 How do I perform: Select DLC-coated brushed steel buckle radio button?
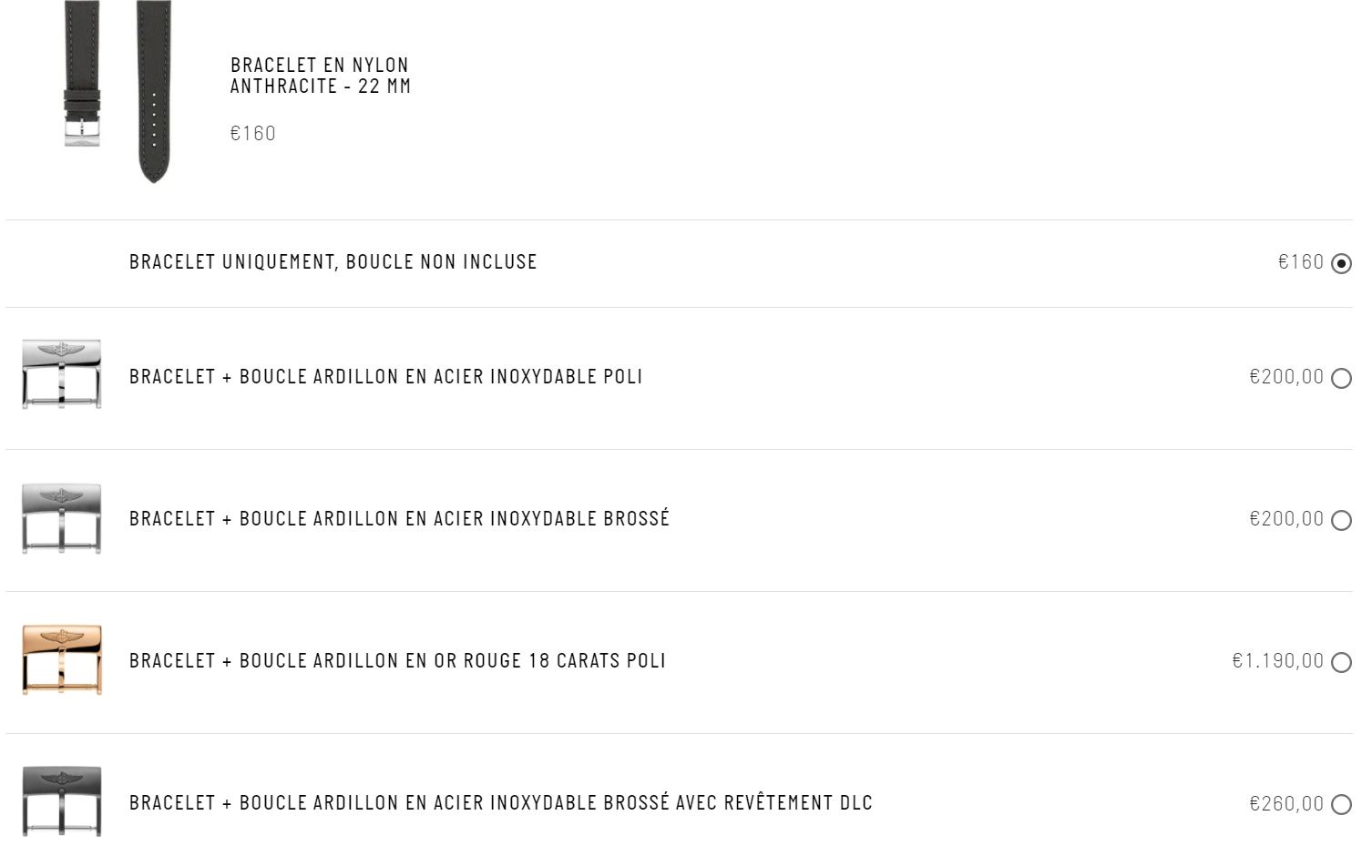(x=1341, y=804)
